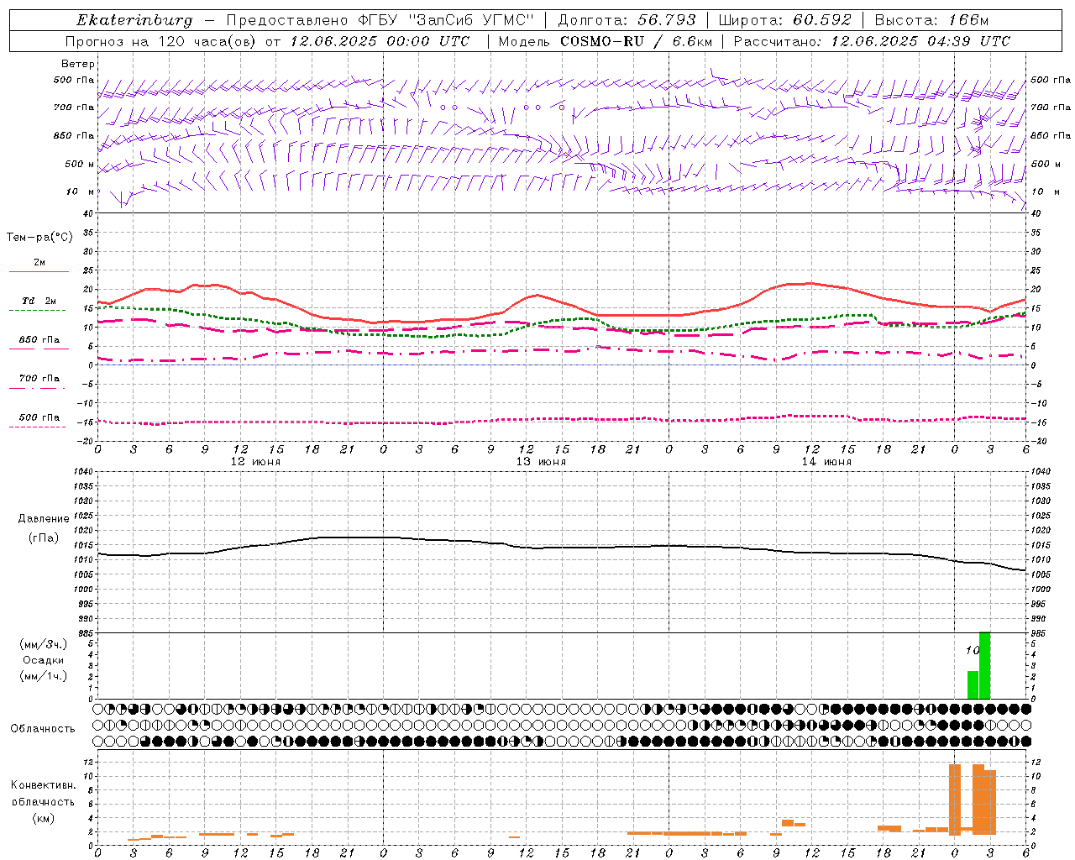The width and height of the screenshot is (1075, 860).
Task: Click the "(мм/3ч.)" precipitation unit label
Action: [44, 644]
